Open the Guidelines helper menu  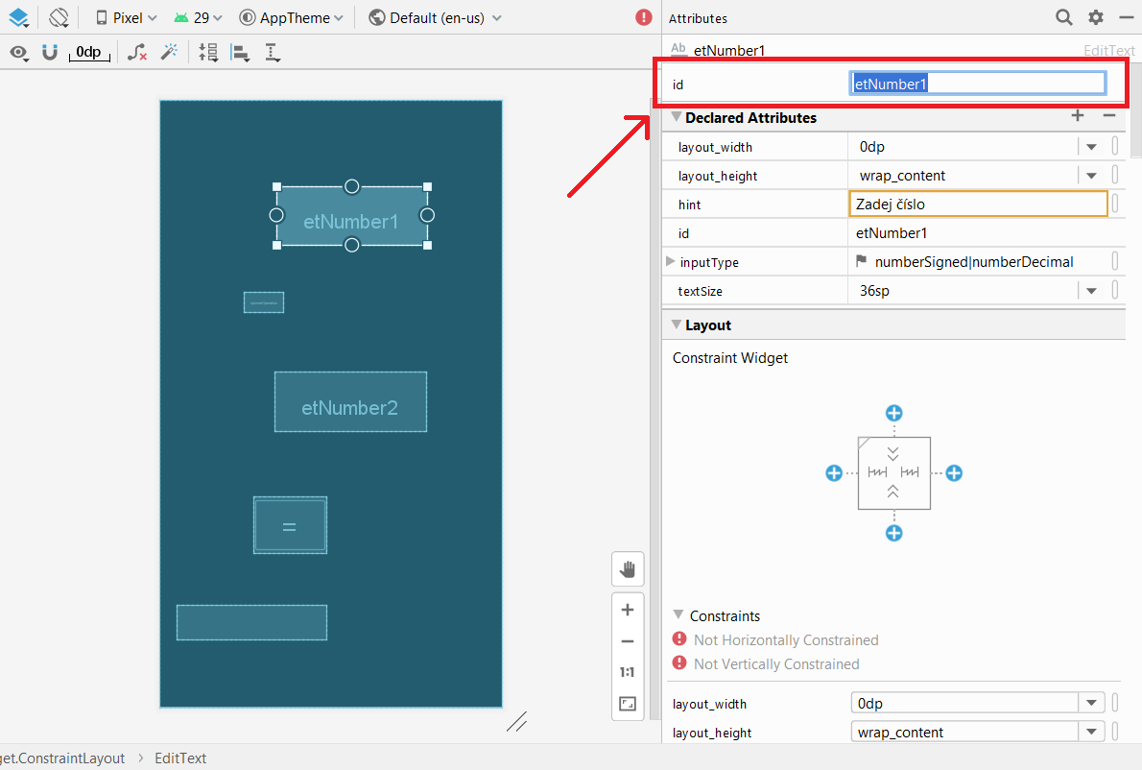(273, 53)
